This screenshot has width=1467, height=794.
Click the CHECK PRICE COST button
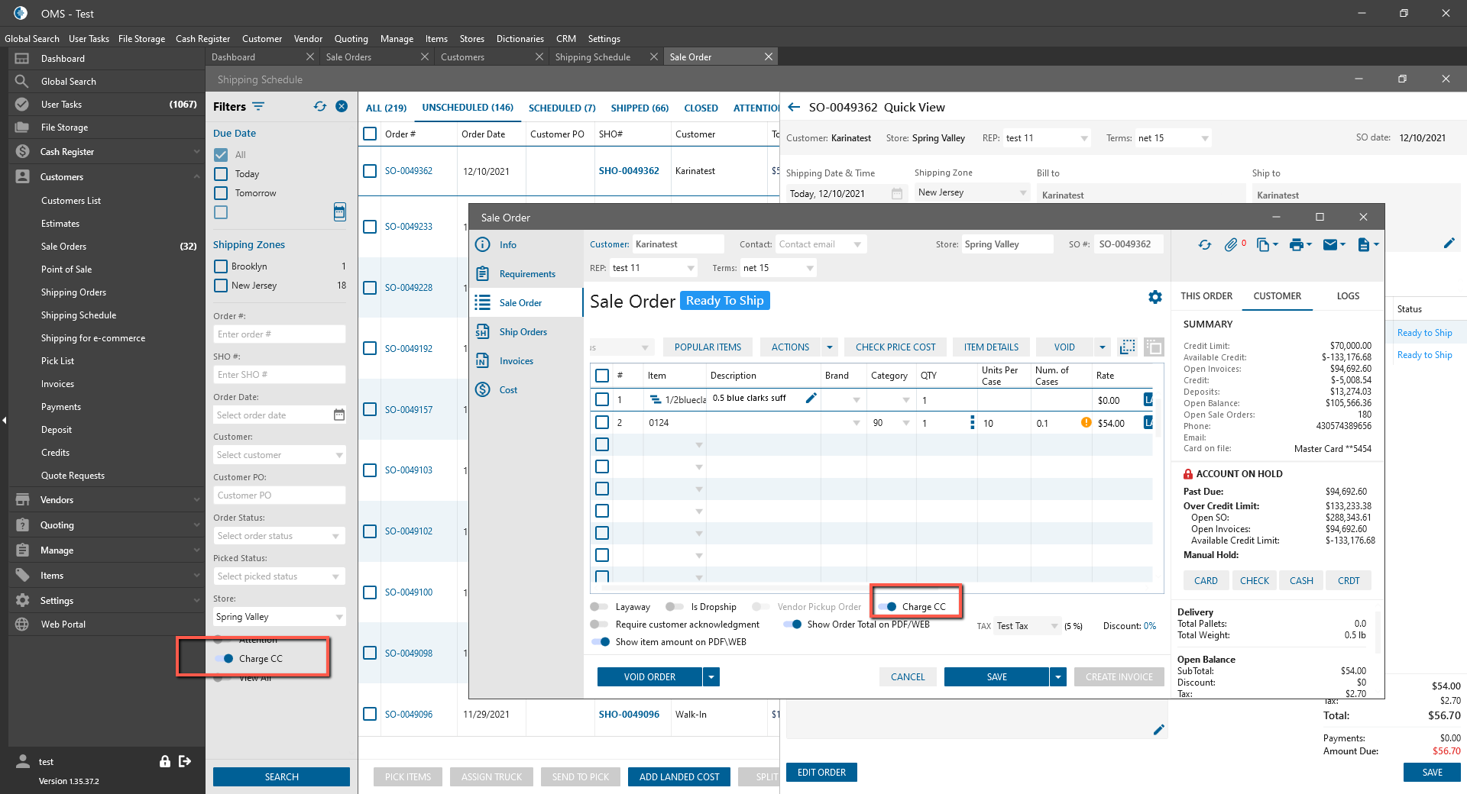895,347
